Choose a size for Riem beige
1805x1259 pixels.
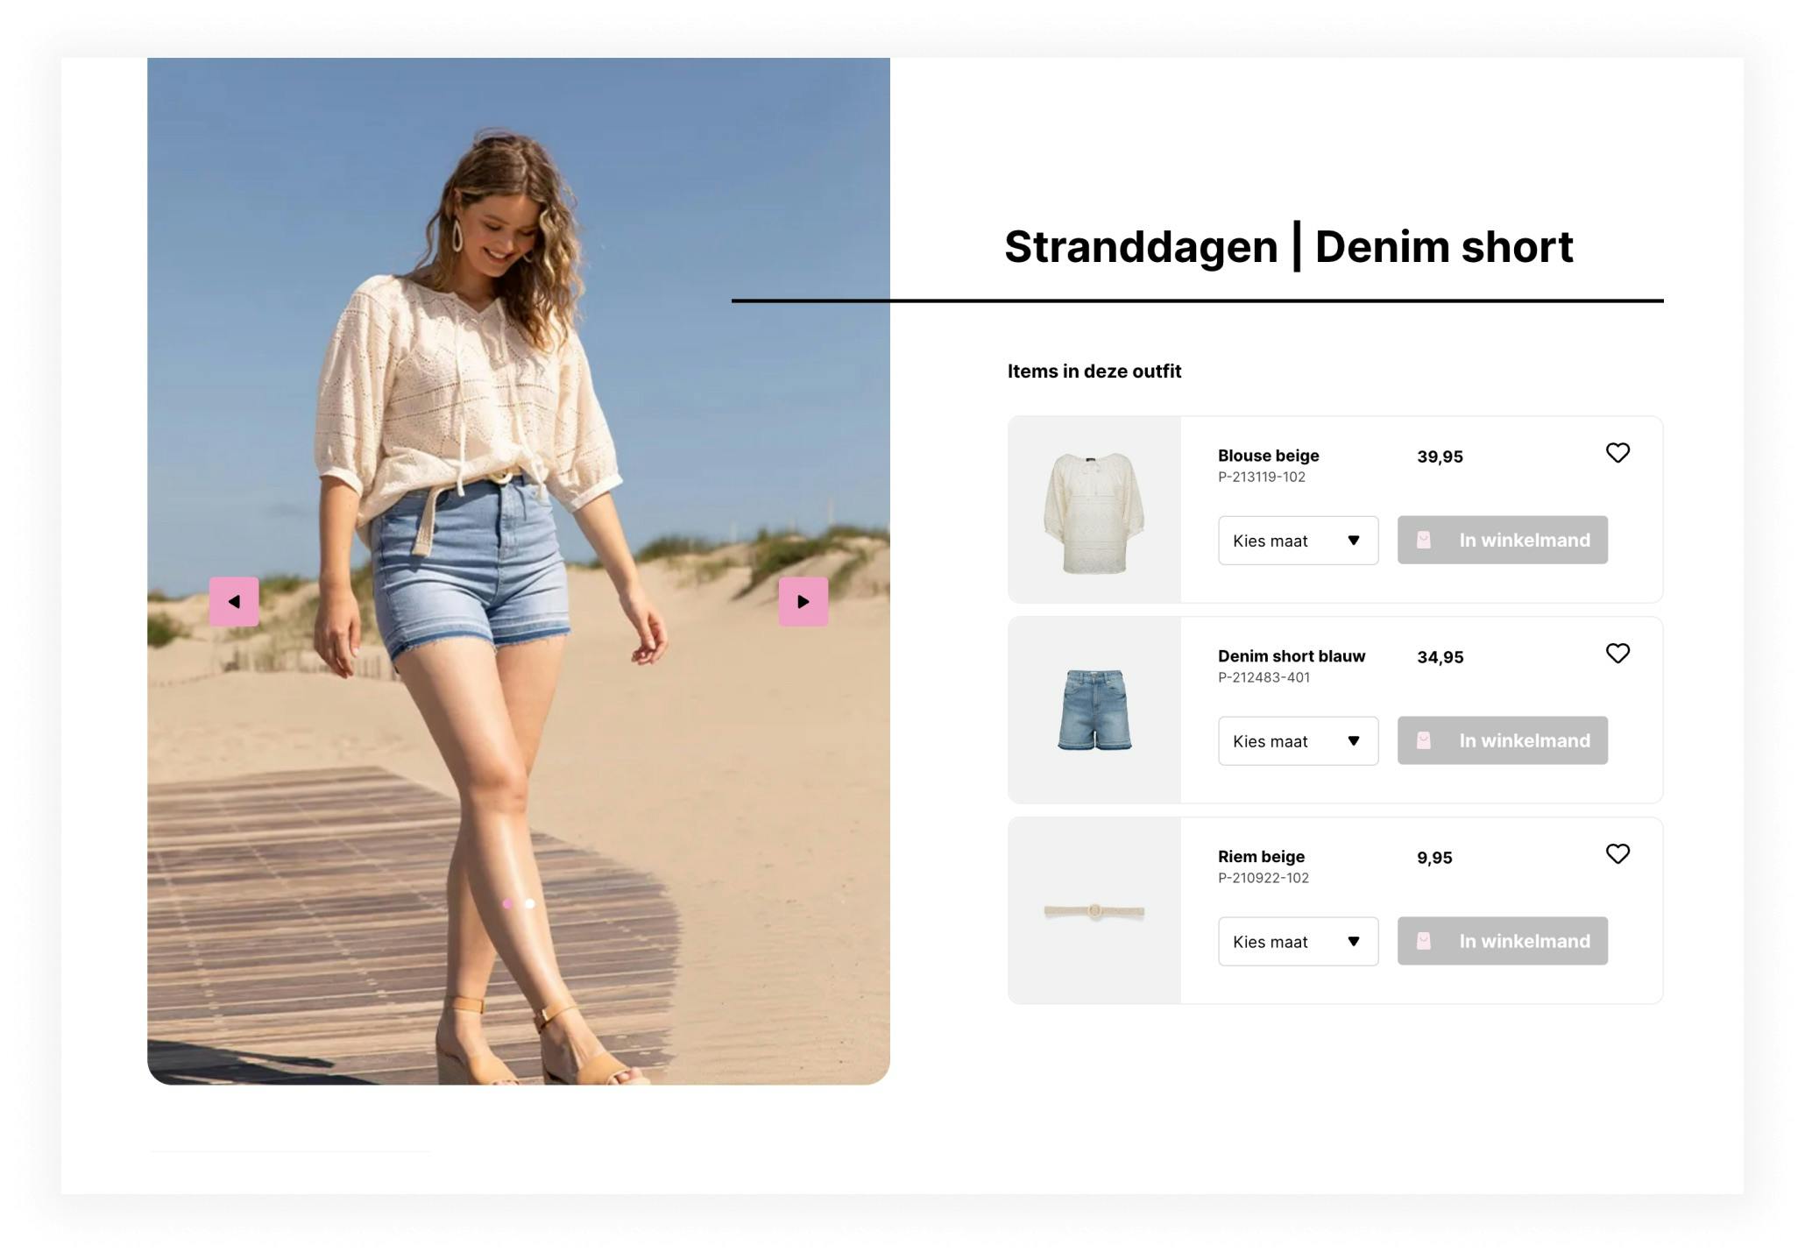1298,942
